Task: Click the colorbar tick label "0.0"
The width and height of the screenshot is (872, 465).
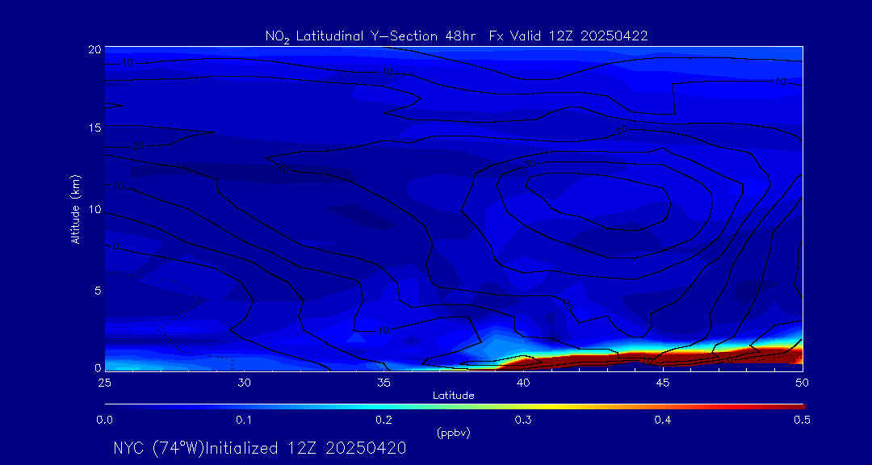Action: pyautogui.click(x=104, y=420)
